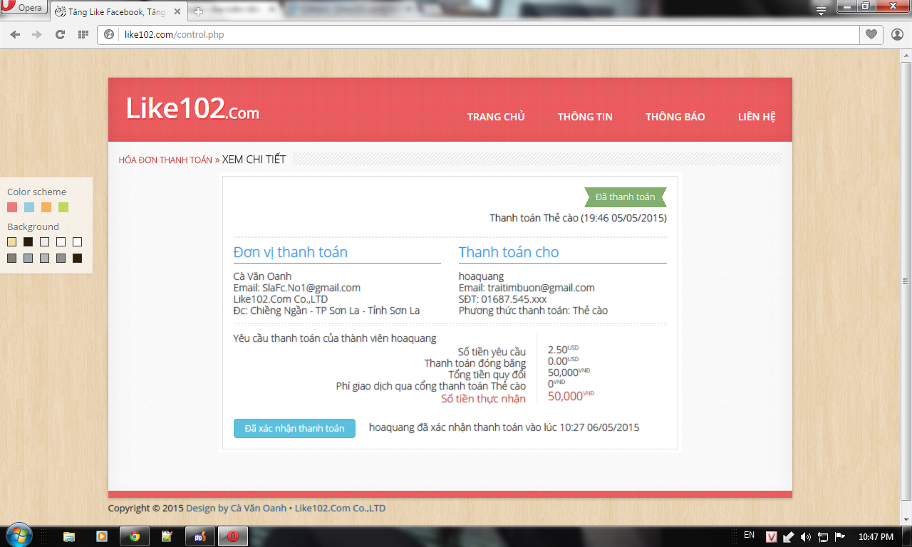Go back to the previous page
Viewport: 912px width, 547px height.
pos(15,34)
